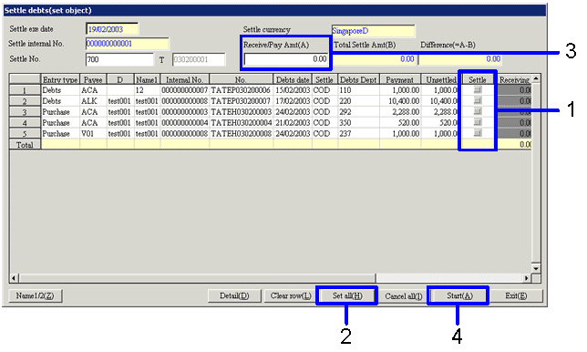
Task: Click the Unsettled column header
Action: tap(441, 79)
